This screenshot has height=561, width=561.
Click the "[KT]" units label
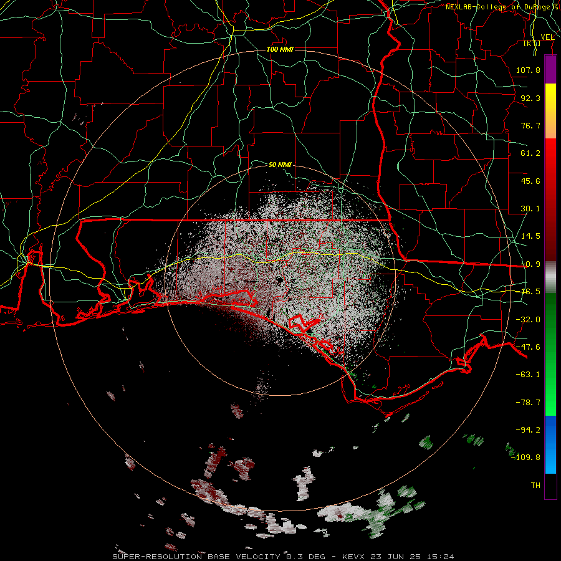coord(532,43)
